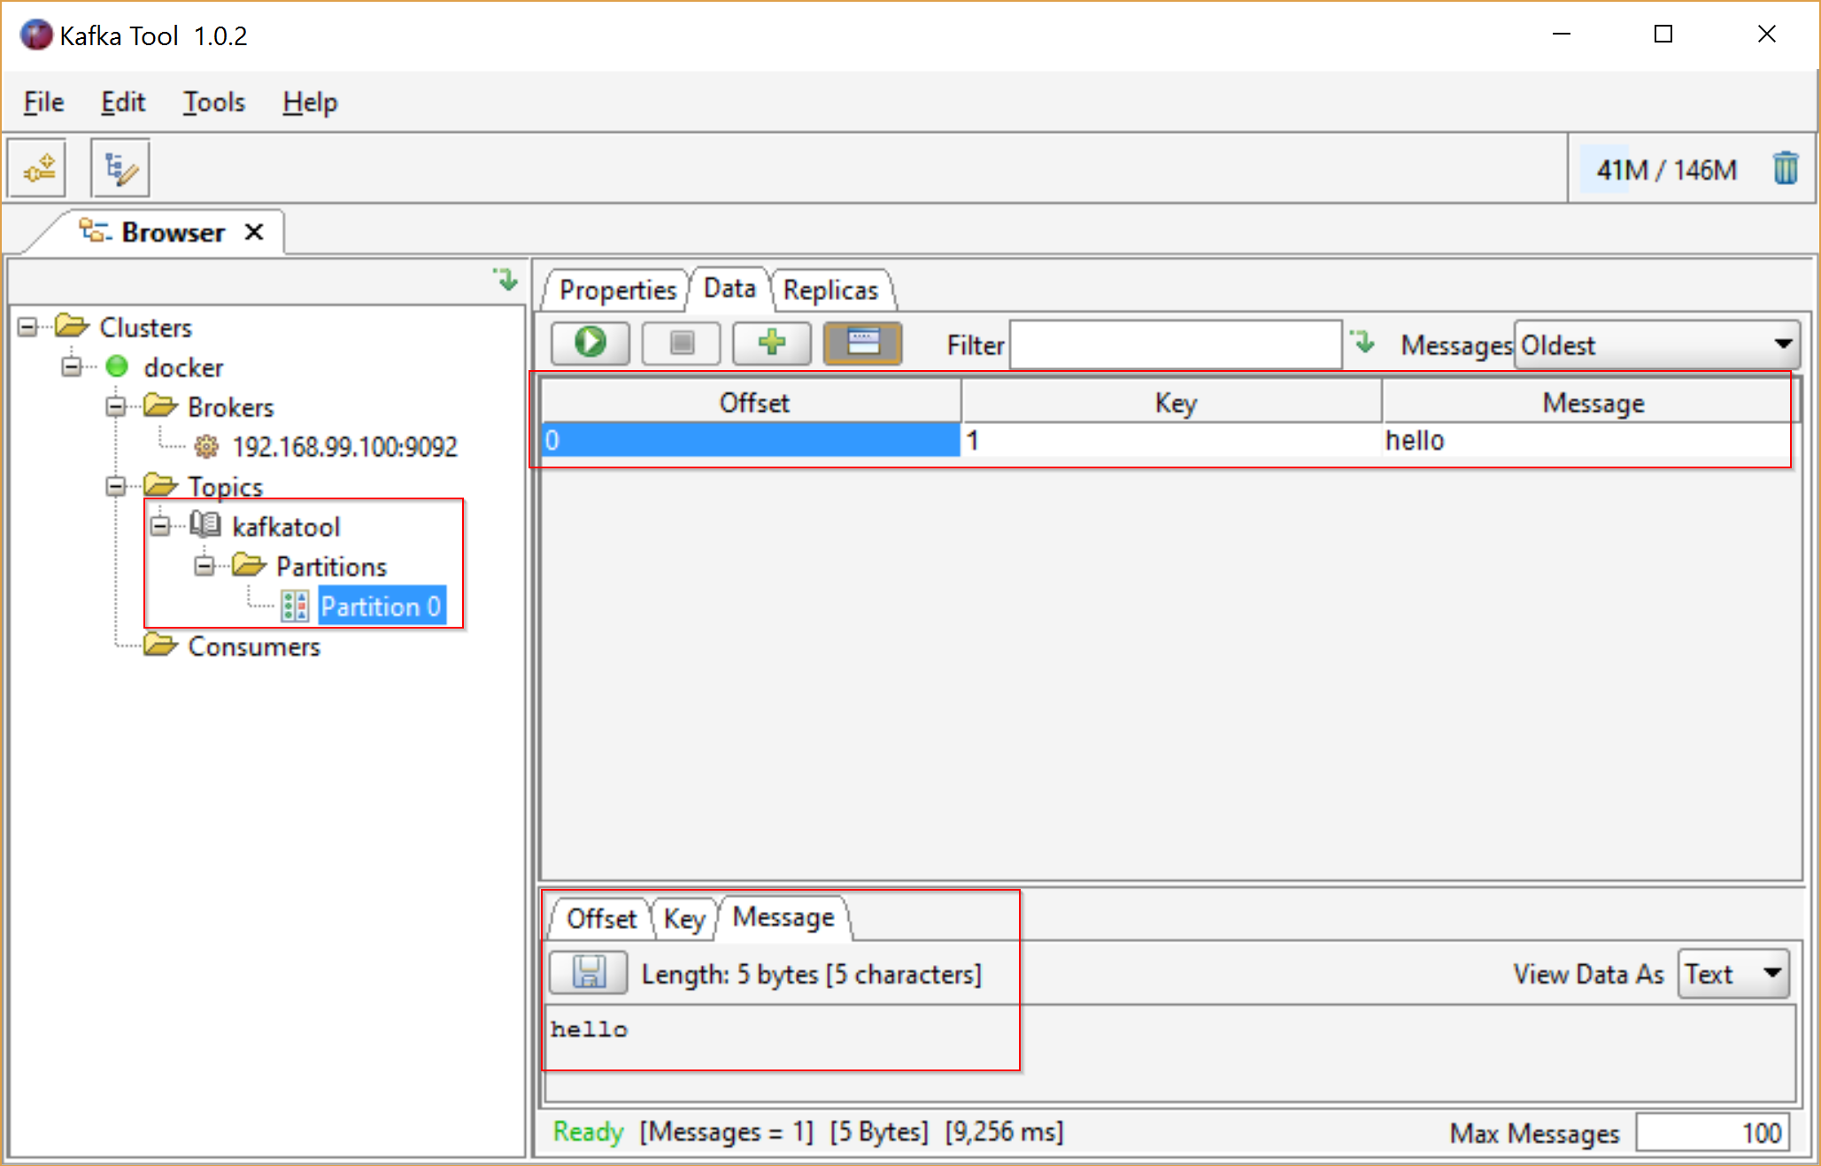Switch to the Properties tab
1821x1166 pixels.
click(x=617, y=290)
